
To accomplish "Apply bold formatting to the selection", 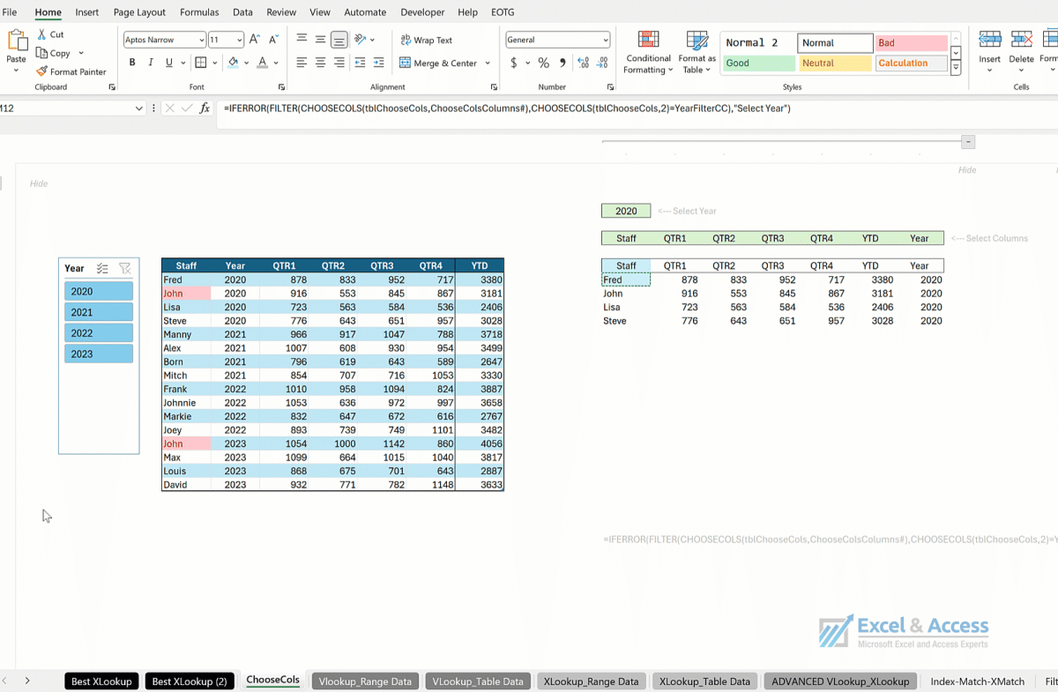I will coord(132,62).
